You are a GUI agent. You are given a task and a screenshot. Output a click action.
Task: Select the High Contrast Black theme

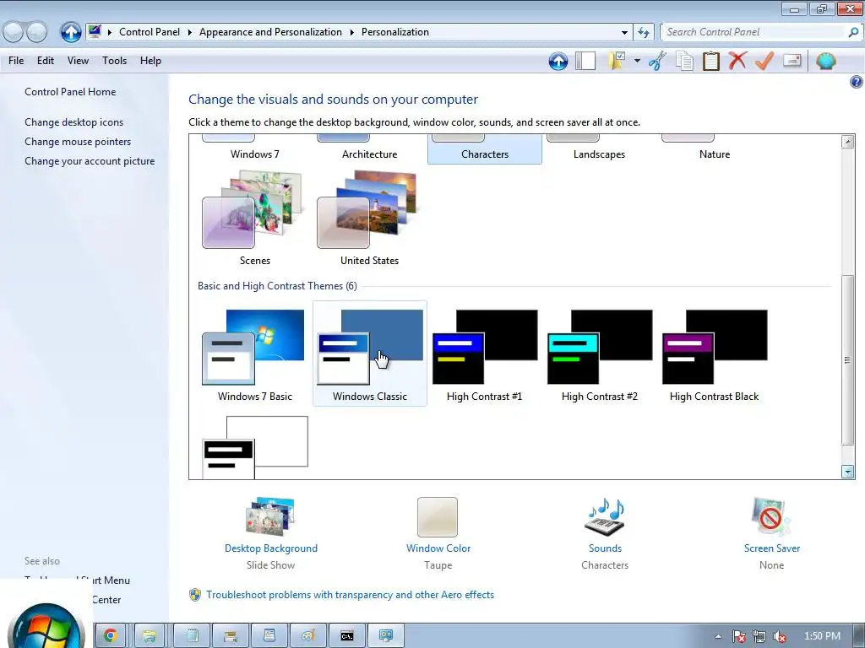tap(715, 355)
